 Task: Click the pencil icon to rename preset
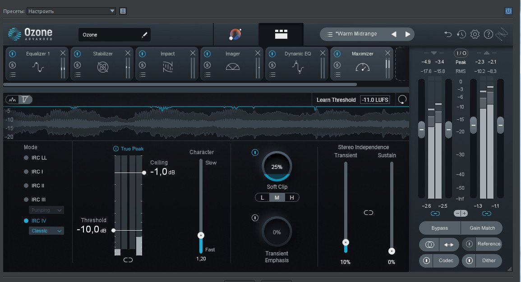click(145, 35)
